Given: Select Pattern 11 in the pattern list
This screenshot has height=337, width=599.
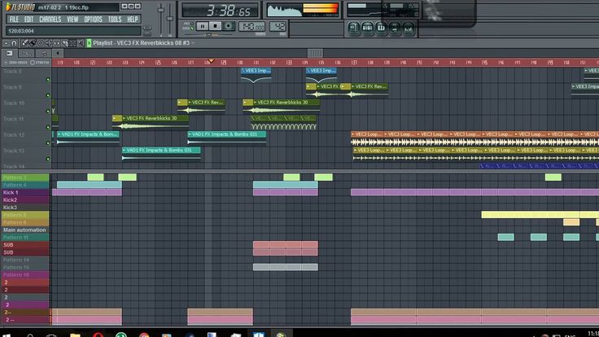Looking at the screenshot, I should (x=25, y=237).
